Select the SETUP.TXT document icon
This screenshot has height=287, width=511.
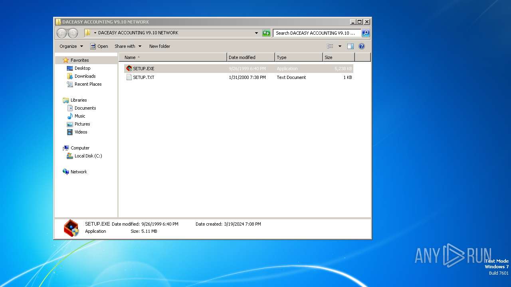point(129,77)
